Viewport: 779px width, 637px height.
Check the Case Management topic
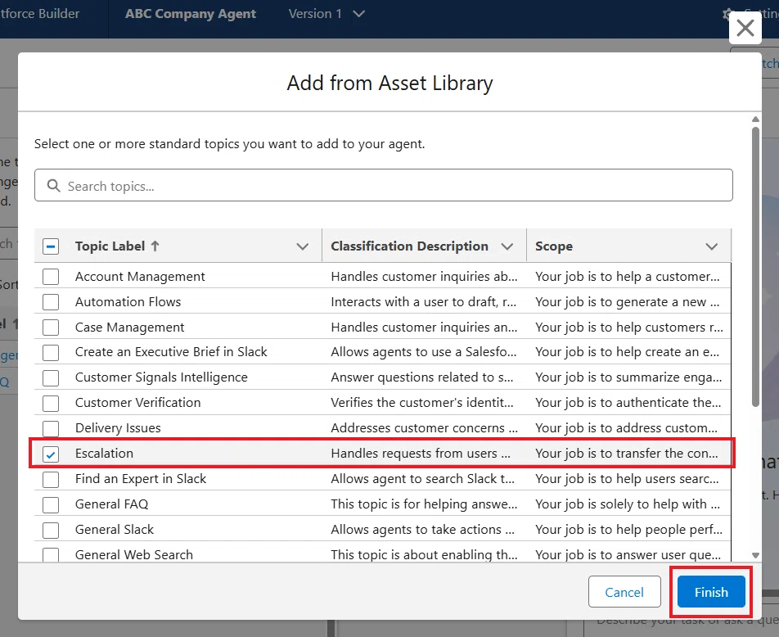pos(51,328)
